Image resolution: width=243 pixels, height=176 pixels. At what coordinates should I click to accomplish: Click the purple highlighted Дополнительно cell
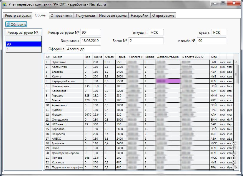coord(168,81)
